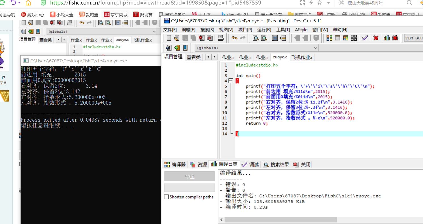Click the browser home icon
The image size is (423, 224).
pyautogui.click(x=28, y=3)
